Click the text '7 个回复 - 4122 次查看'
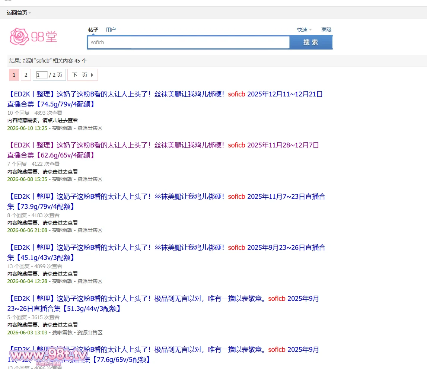The width and height of the screenshot is (427, 369). (33, 164)
